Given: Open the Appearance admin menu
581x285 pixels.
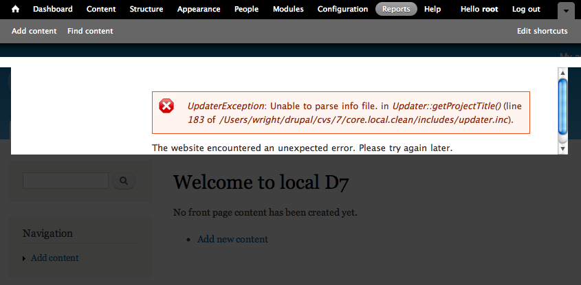Looking at the screenshot, I should (199, 9).
